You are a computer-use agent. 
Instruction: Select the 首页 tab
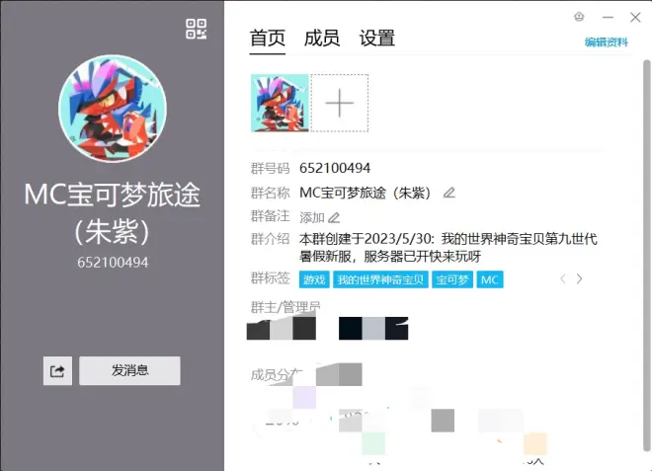click(x=268, y=39)
